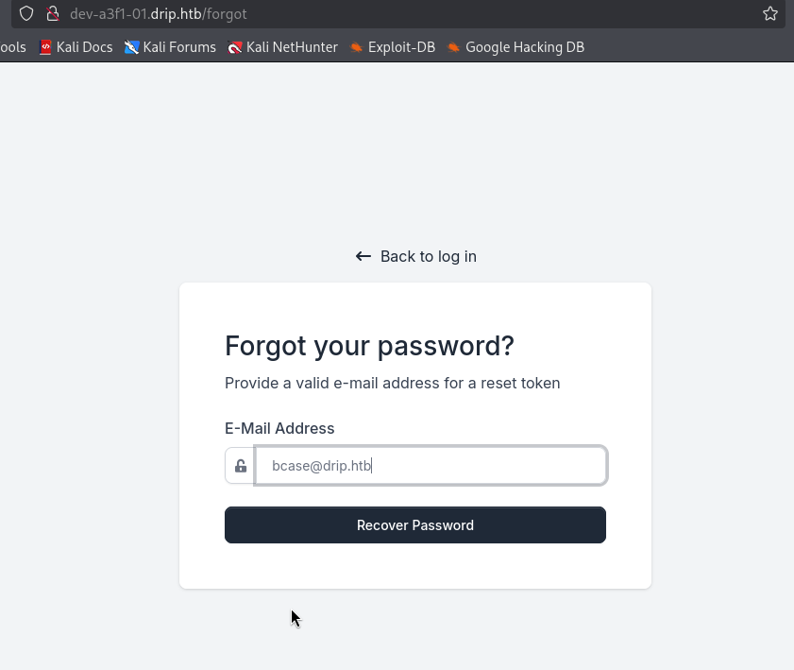Image resolution: width=794 pixels, height=670 pixels.
Task: Go back via the Back to log in link
Action: (x=428, y=256)
